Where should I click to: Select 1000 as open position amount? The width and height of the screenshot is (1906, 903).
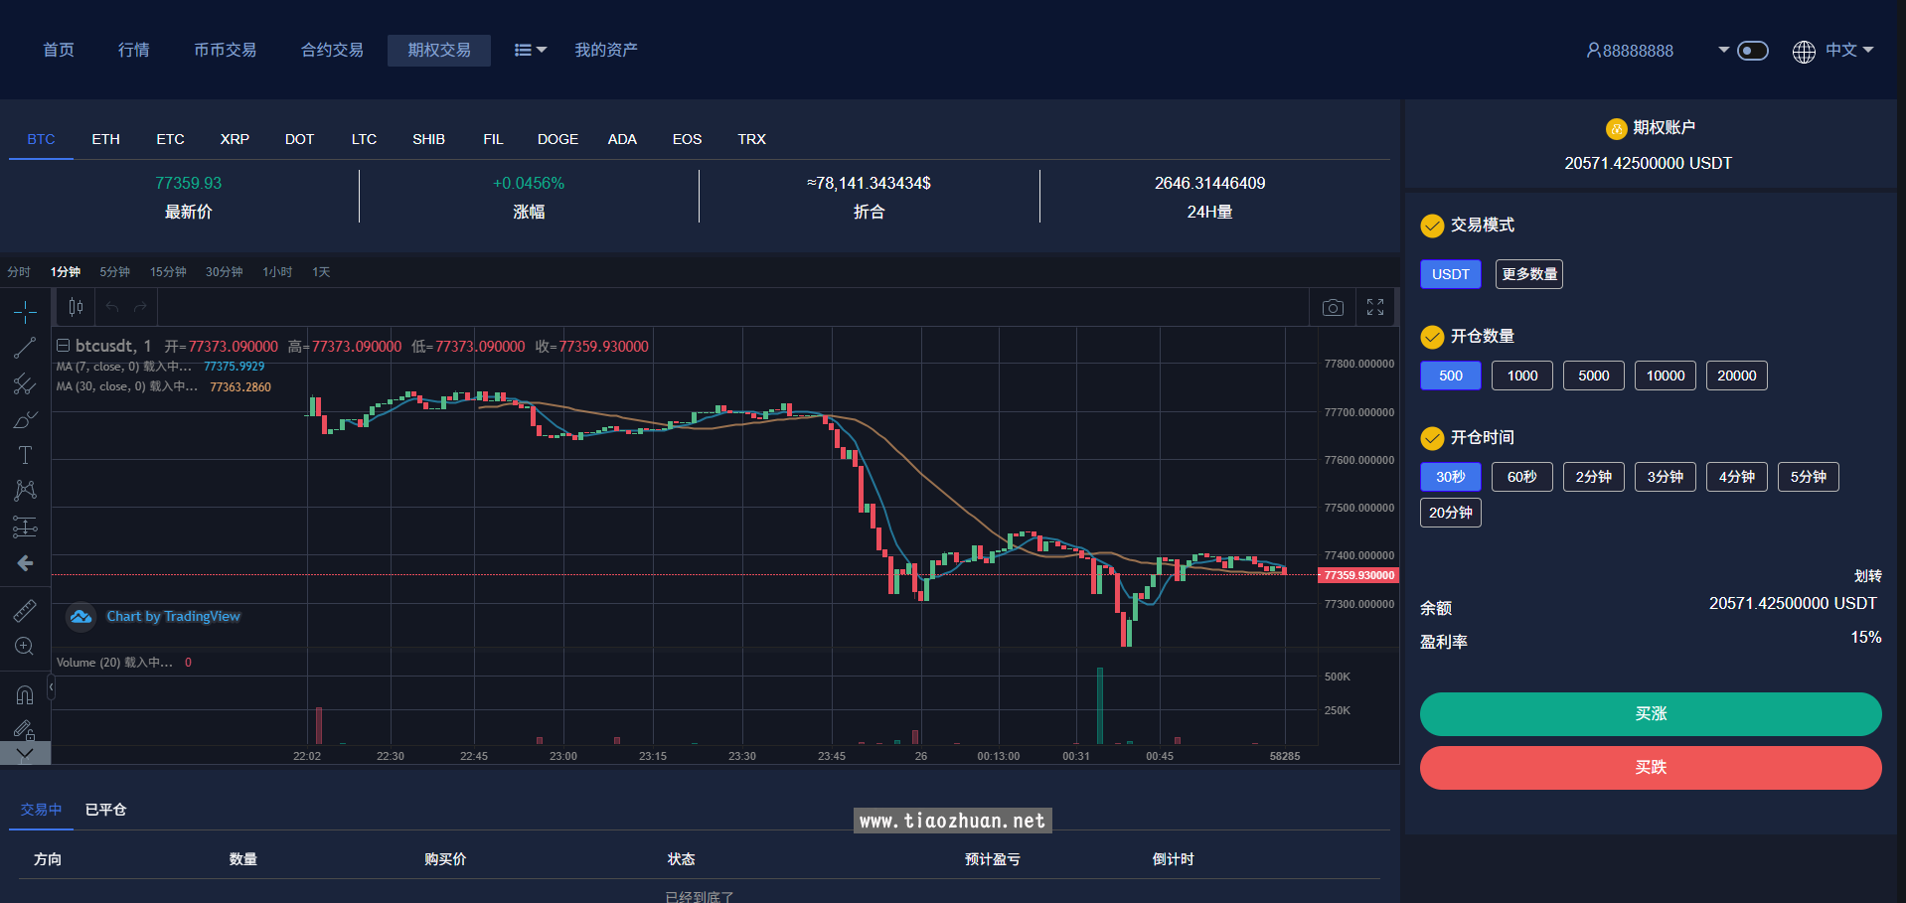coord(1521,376)
